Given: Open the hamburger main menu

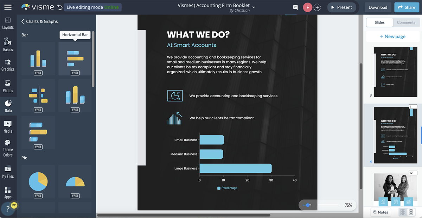Looking at the screenshot, I should [8, 7].
